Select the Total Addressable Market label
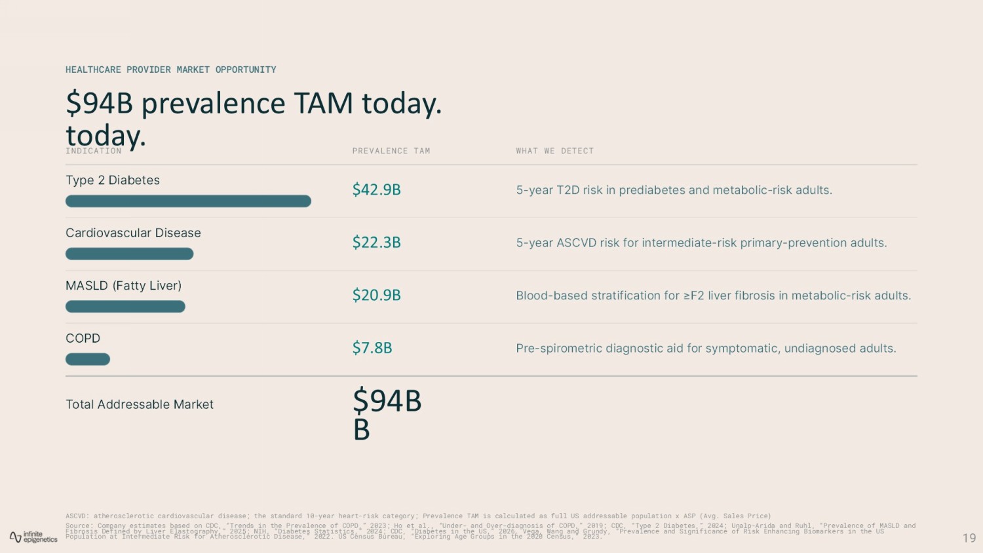The width and height of the screenshot is (983, 553). pos(140,404)
